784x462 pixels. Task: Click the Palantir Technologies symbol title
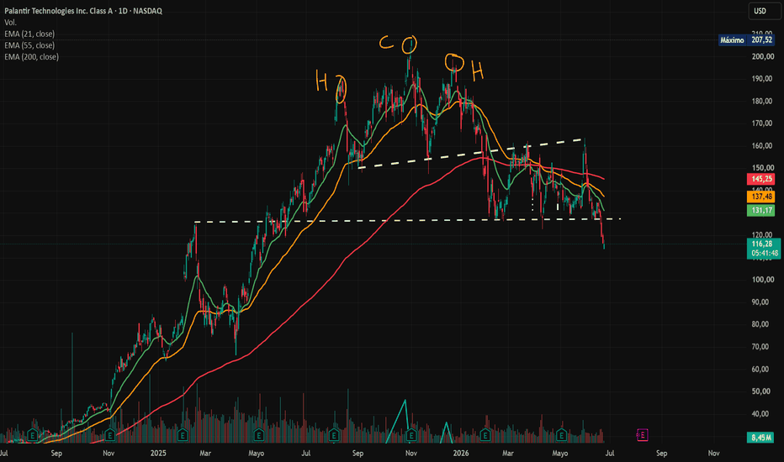click(x=83, y=11)
